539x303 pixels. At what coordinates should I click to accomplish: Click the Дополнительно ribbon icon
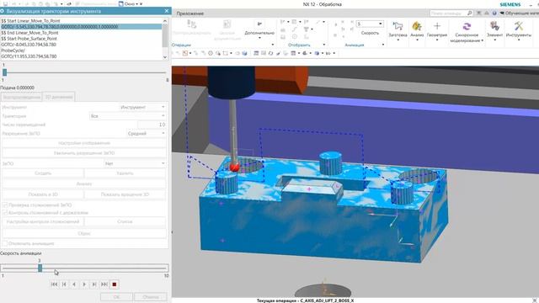point(259,24)
